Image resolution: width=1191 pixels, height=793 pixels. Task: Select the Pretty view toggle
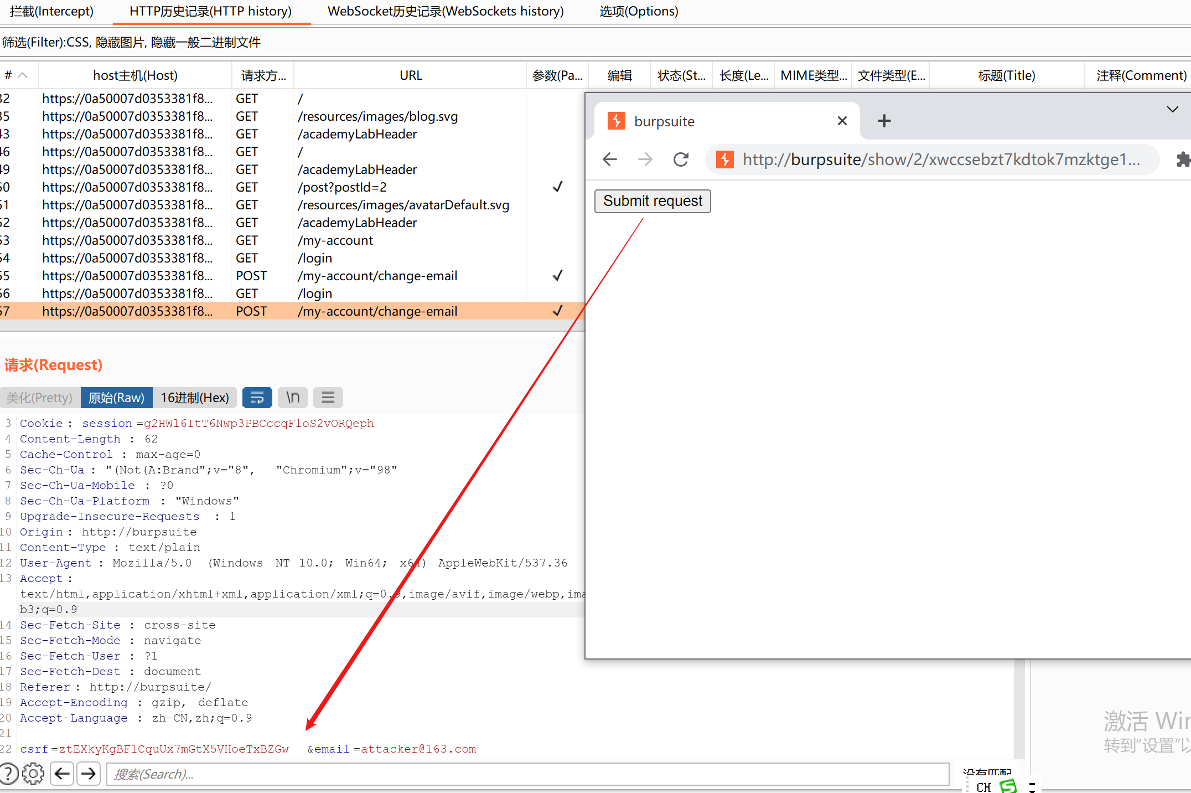40,398
